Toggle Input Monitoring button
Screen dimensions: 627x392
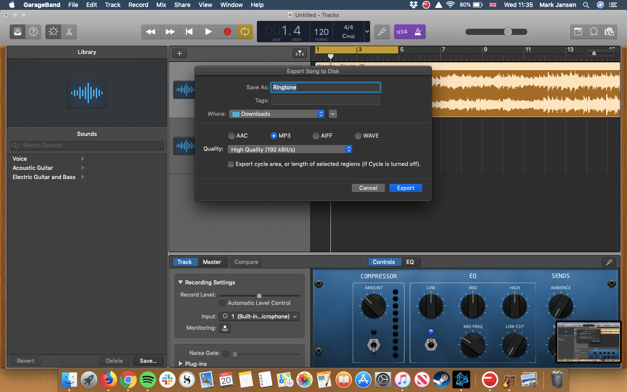pyautogui.click(x=225, y=328)
